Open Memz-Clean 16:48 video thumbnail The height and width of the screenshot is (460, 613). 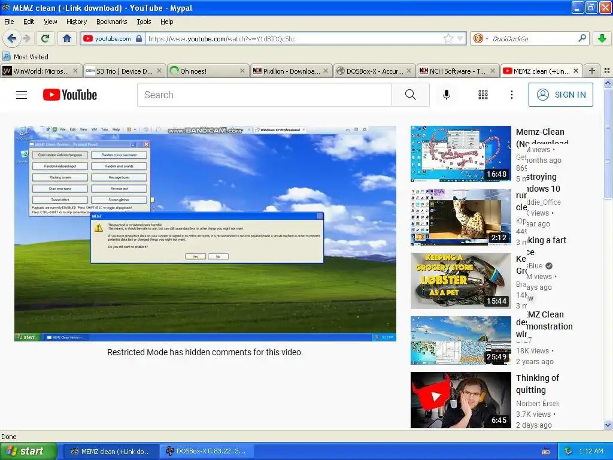(461, 154)
